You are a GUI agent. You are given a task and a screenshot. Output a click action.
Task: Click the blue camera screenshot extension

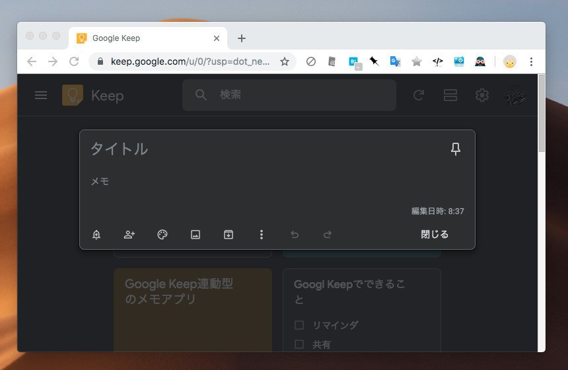459,61
